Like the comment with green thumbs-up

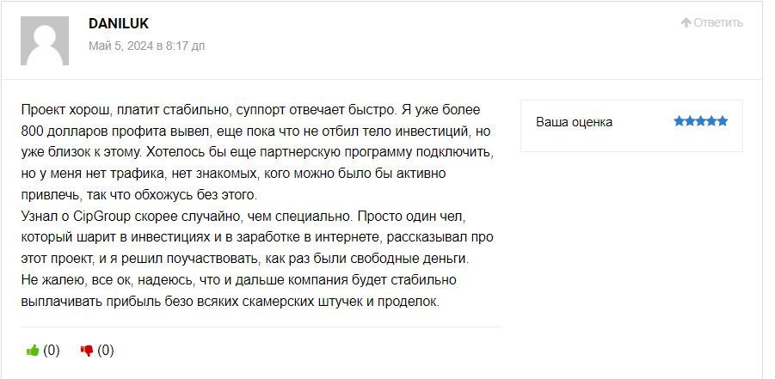pos(33,351)
